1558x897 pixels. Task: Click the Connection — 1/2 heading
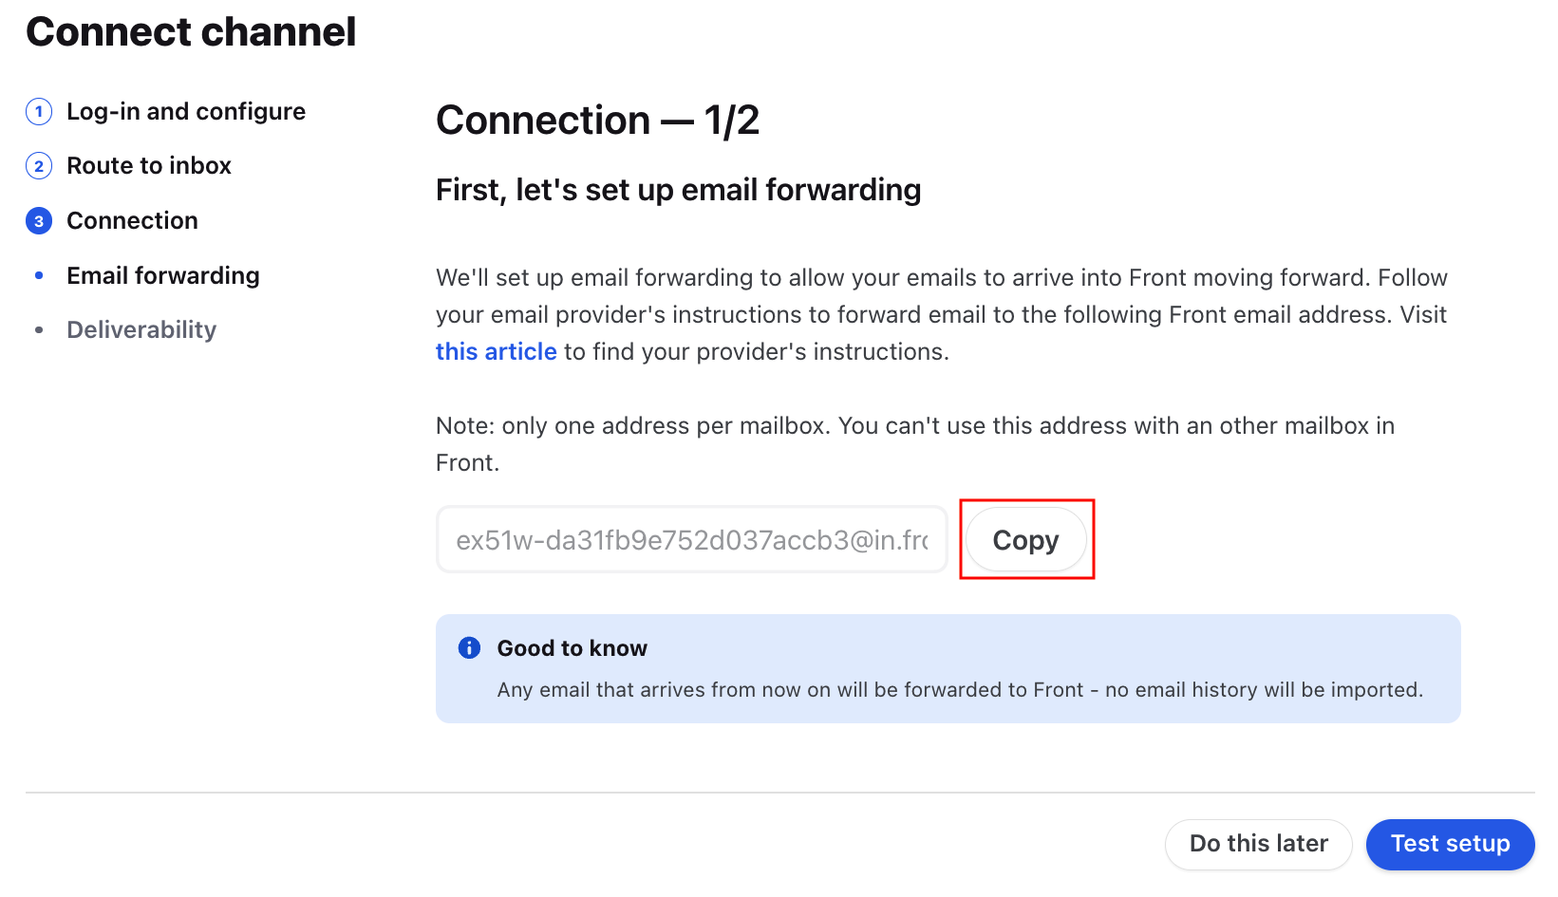pos(598,121)
